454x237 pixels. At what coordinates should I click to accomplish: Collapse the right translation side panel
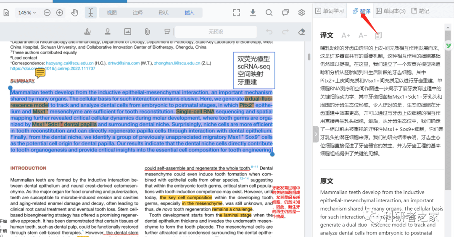click(x=316, y=134)
